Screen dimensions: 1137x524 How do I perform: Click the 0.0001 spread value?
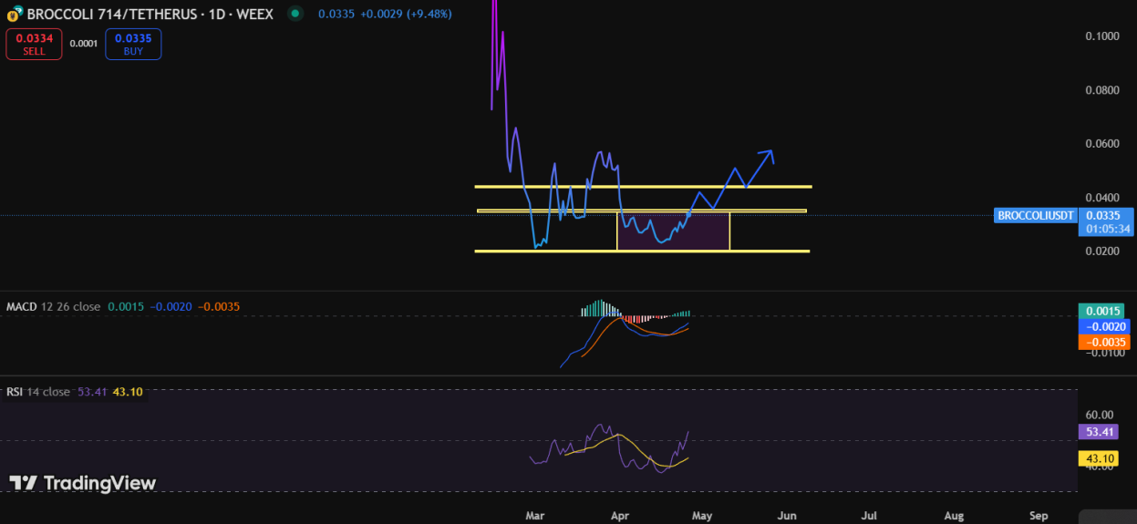point(84,44)
